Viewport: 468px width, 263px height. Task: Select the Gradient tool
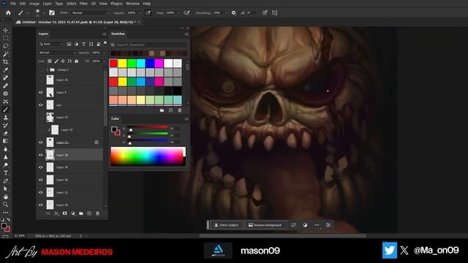[5, 141]
